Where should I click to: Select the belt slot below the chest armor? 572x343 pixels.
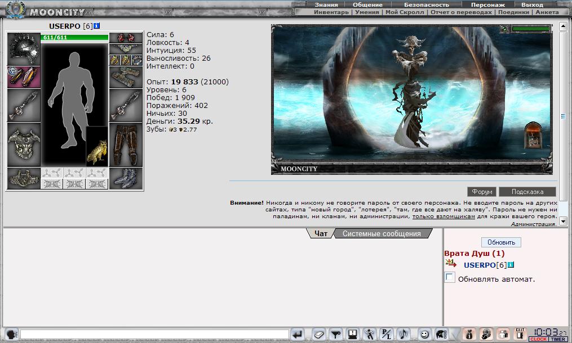(24, 178)
